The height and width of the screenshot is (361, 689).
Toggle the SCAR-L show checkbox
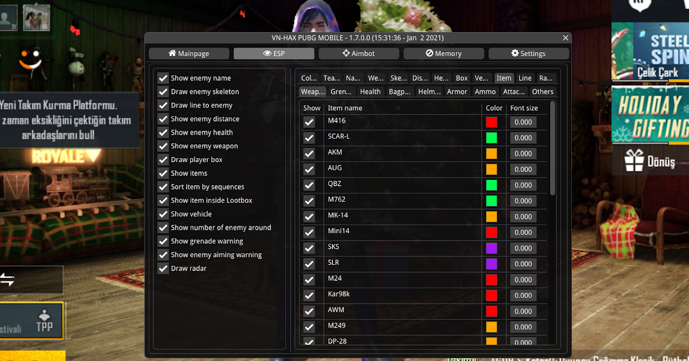[x=309, y=138]
